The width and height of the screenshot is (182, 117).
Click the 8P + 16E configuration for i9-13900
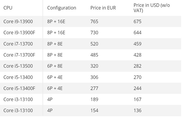click(56, 21)
